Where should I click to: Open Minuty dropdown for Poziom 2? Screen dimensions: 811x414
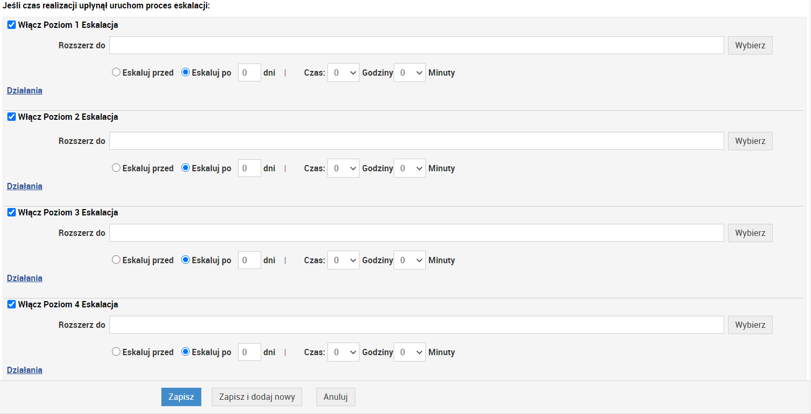point(409,168)
